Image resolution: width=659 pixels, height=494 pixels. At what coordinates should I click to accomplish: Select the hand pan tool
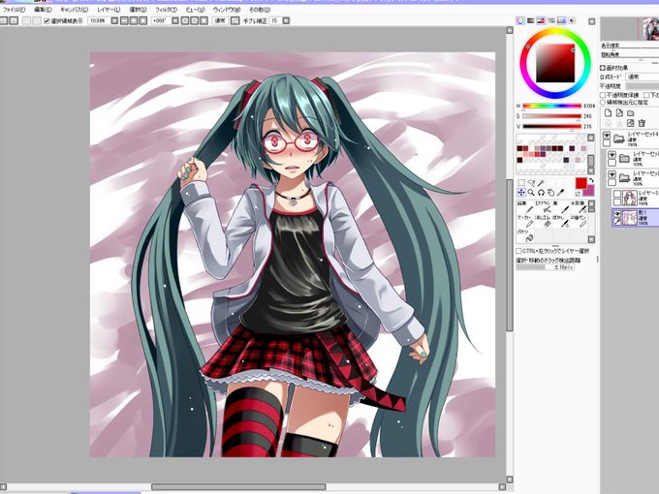coord(550,193)
